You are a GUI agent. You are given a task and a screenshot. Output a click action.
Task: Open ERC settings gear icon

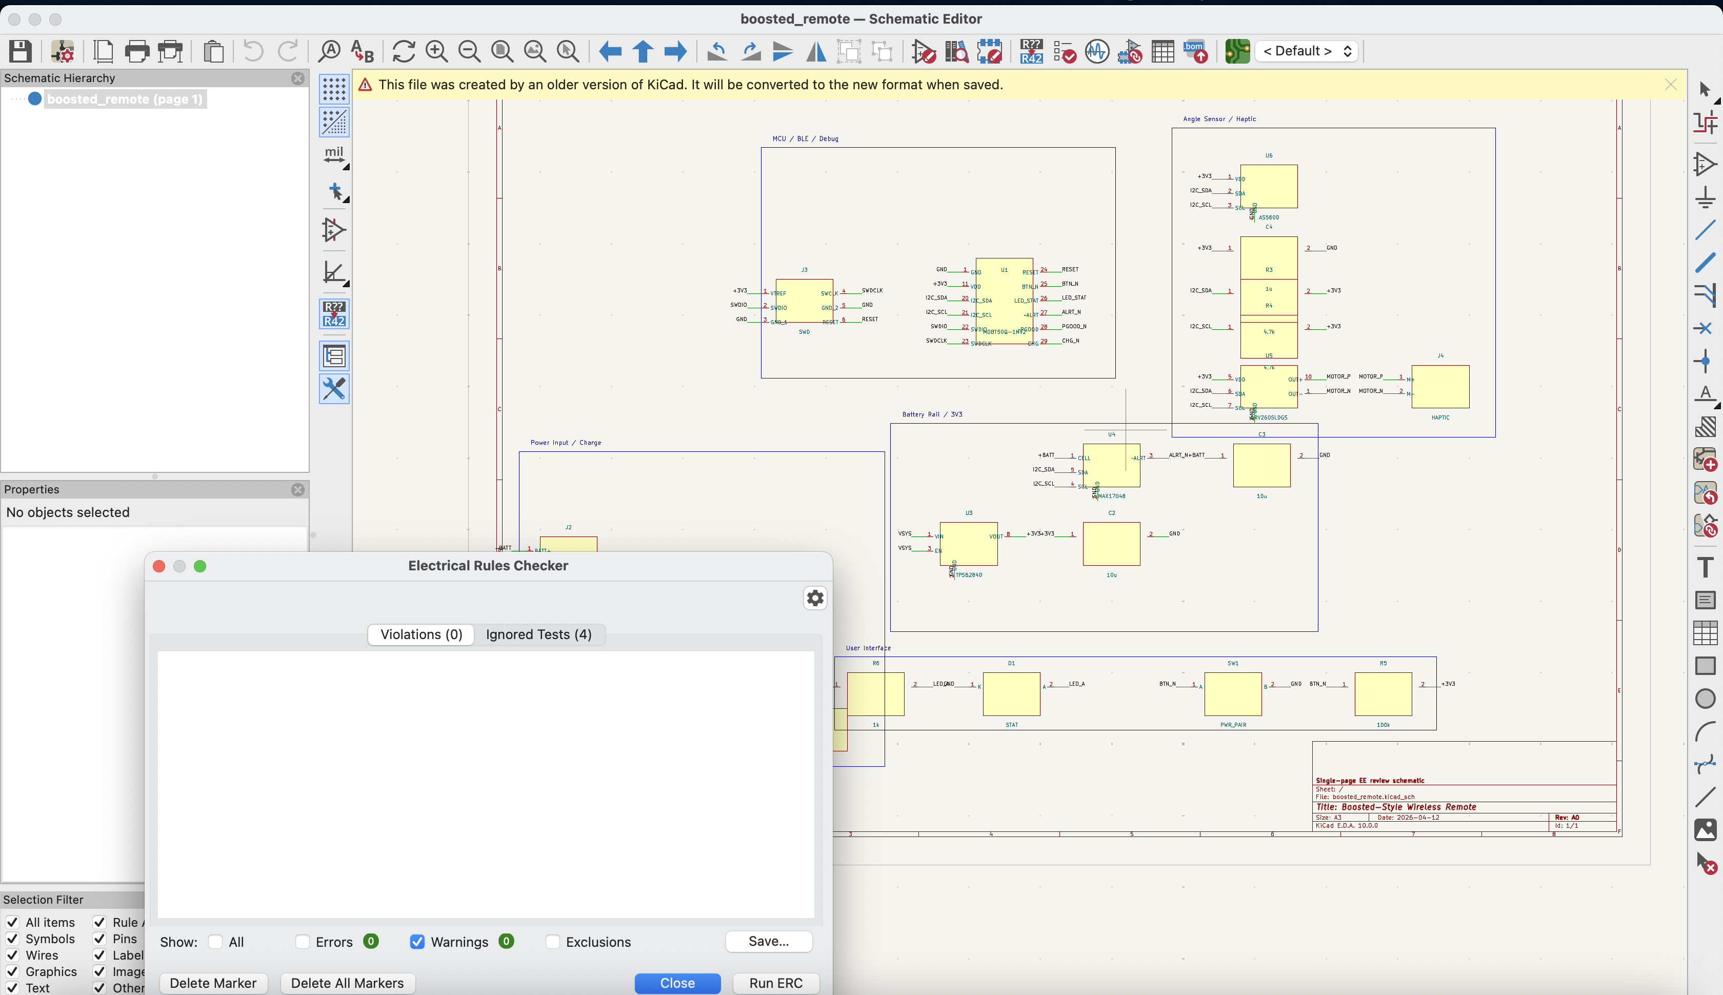pyautogui.click(x=815, y=598)
